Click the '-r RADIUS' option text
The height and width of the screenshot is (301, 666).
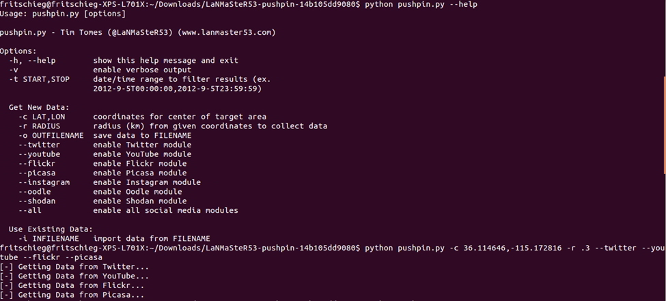click(39, 126)
